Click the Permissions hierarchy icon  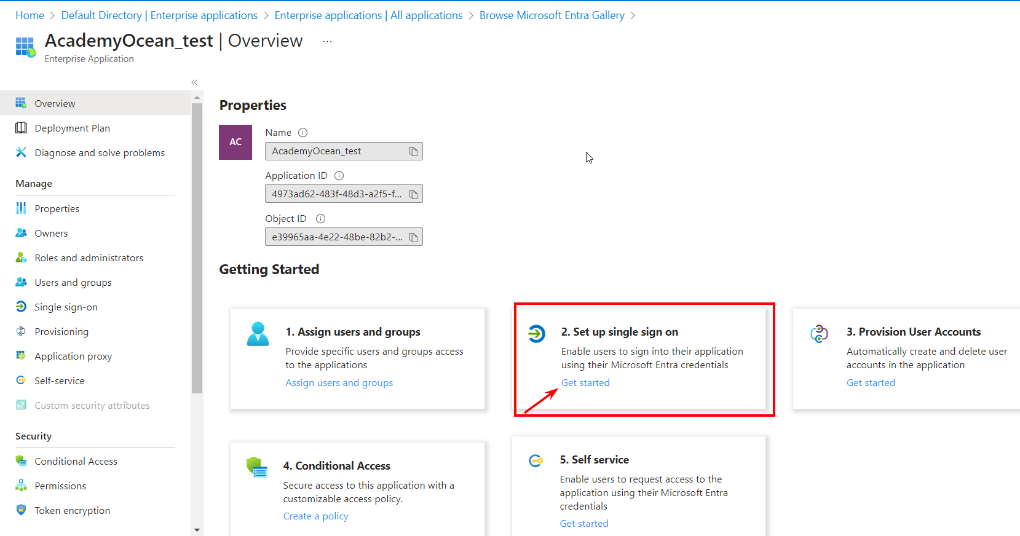21,485
